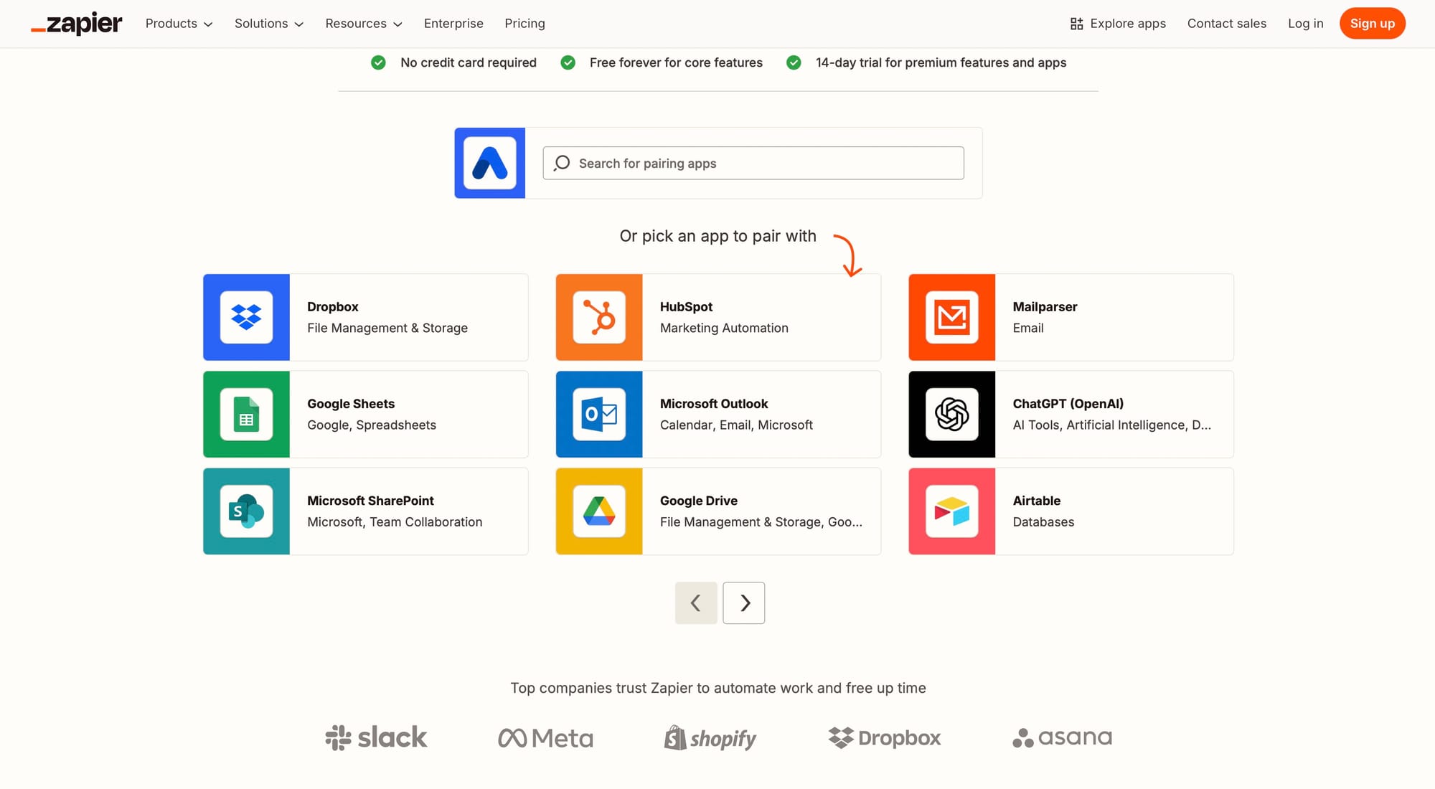Expand the Products dropdown menu
This screenshot has width=1435, height=789.
click(x=179, y=24)
